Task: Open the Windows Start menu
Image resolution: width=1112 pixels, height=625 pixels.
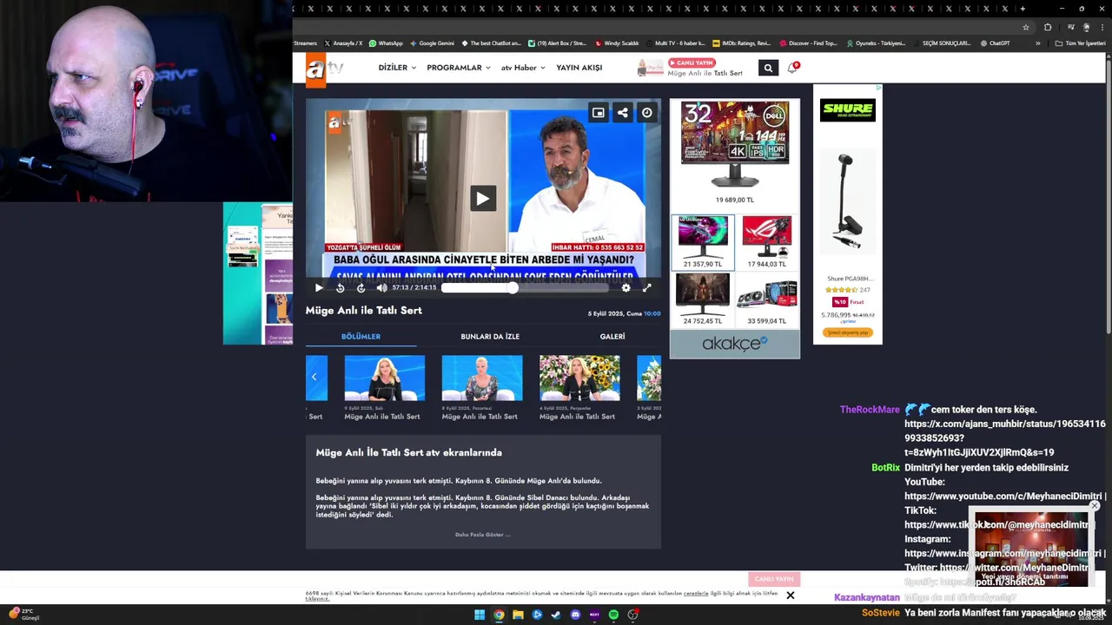Action: click(x=480, y=615)
